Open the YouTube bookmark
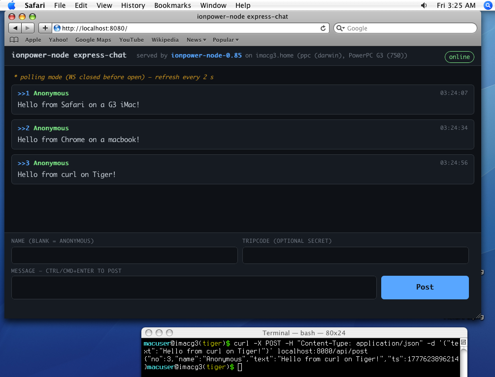The image size is (495, 377). [132, 40]
